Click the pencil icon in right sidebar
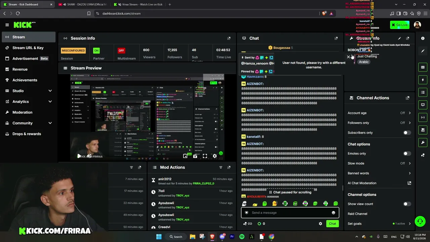Screen dimensions: 430x242 (x=423, y=51)
